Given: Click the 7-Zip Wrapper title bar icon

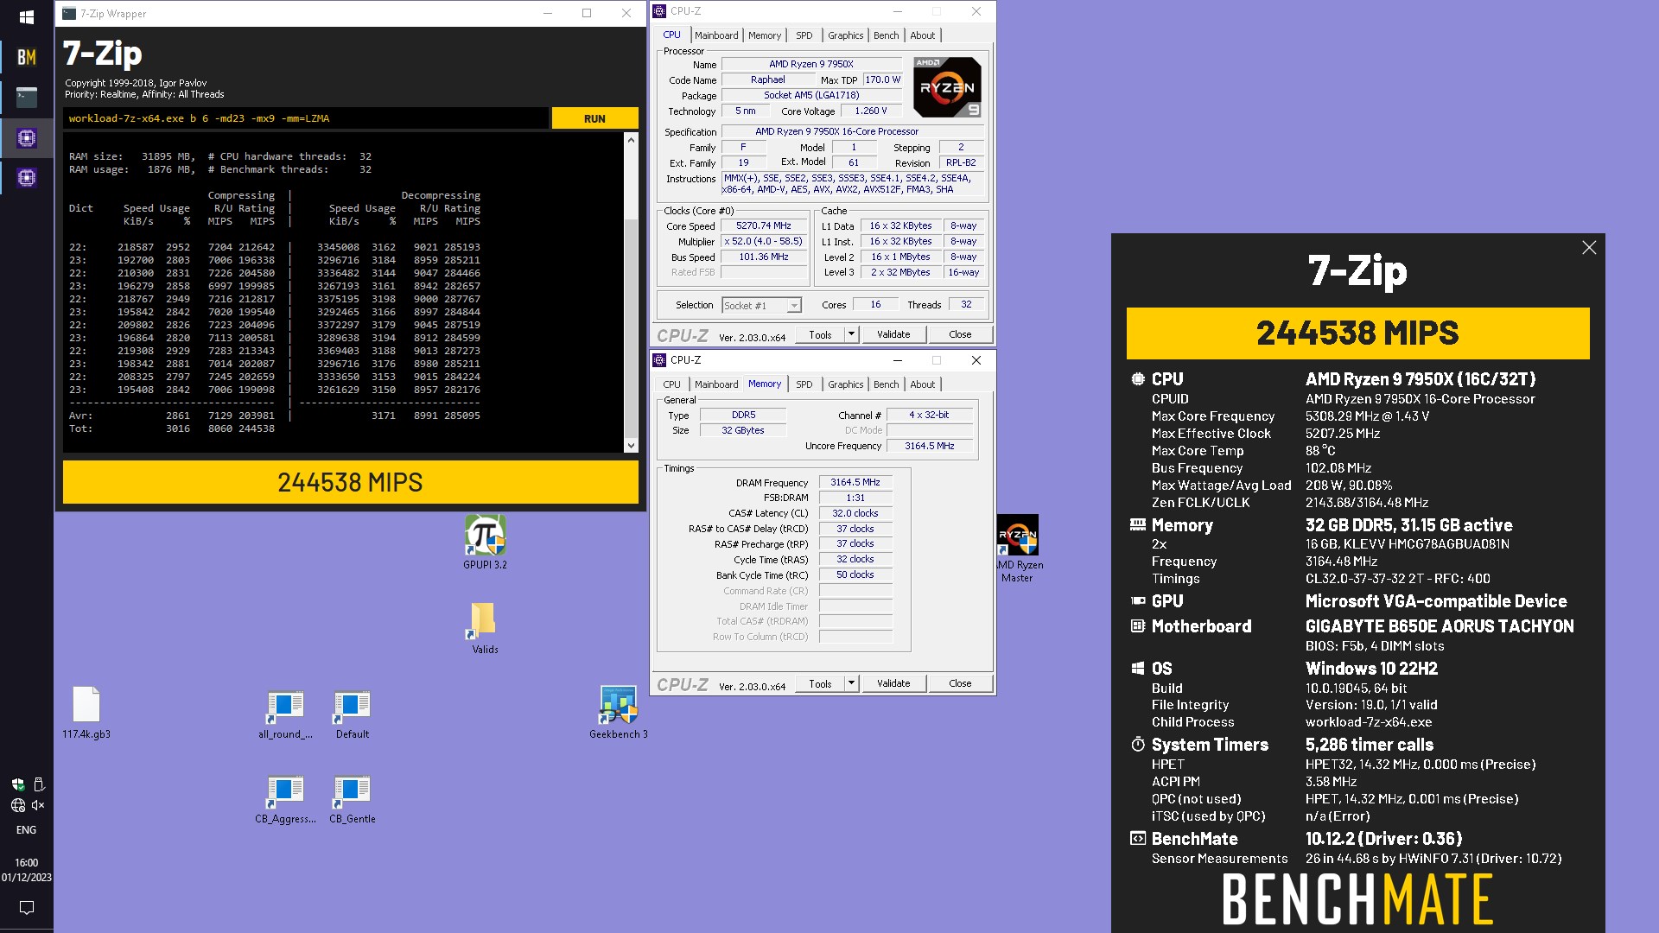Looking at the screenshot, I should pyautogui.click(x=69, y=13).
